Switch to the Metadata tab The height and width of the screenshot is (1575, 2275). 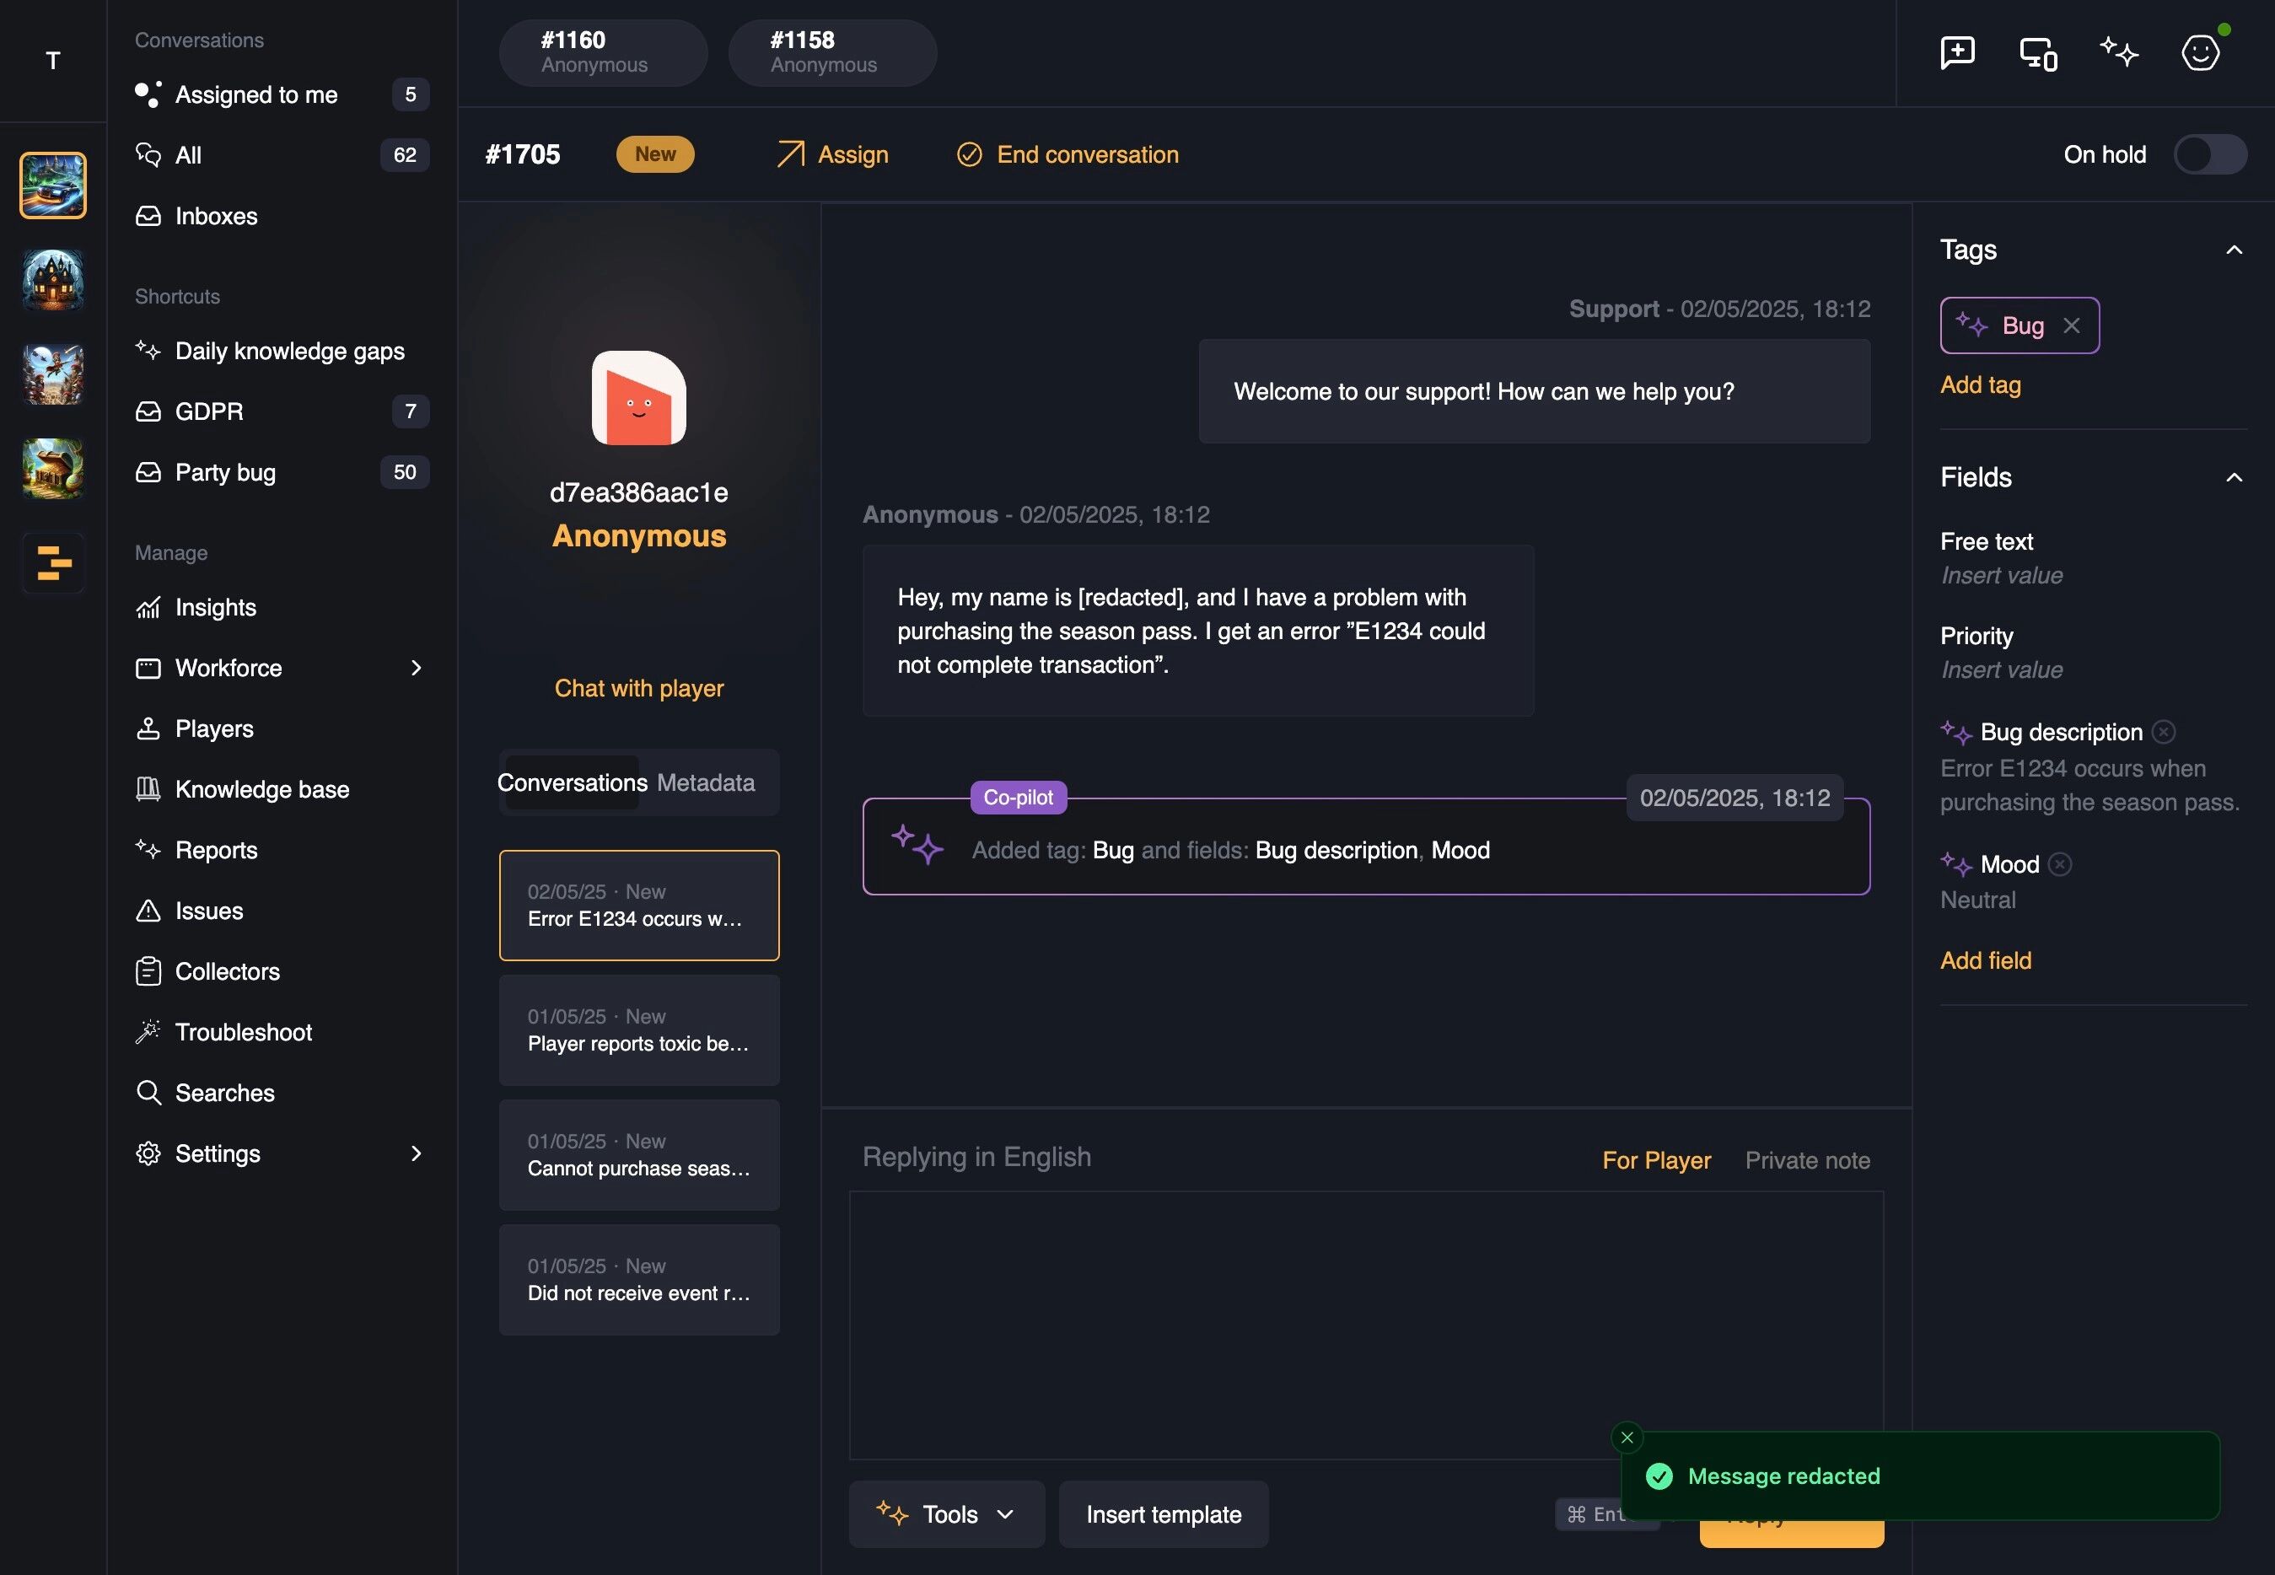(706, 782)
